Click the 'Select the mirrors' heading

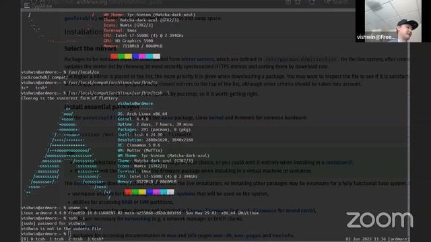[x=90, y=48]
